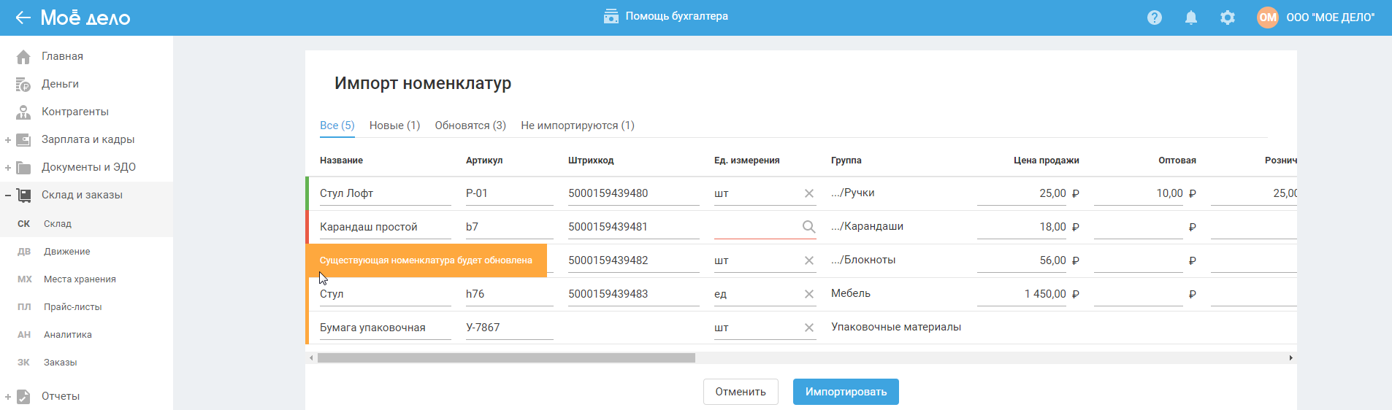Expand the Зарплата и кадры section
The height and width of the screenshot is (410, 1392).
coord(8,140)
